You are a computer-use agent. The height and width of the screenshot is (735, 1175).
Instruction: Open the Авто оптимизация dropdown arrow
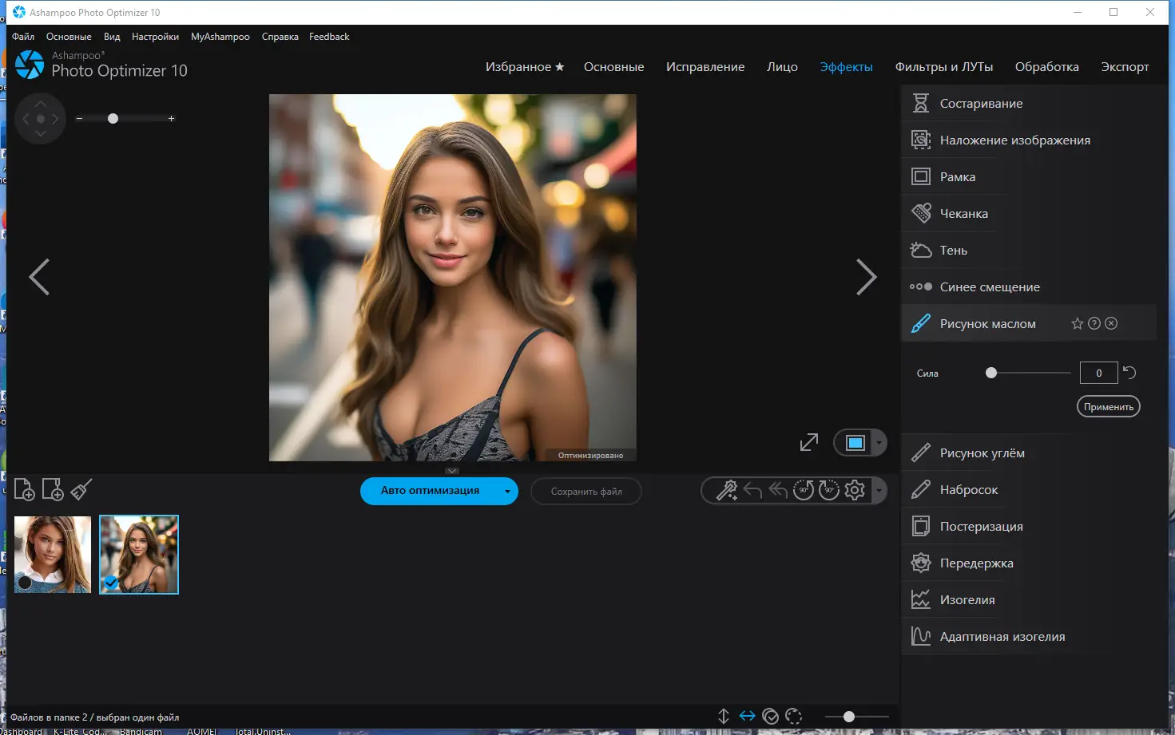point(507,492)
